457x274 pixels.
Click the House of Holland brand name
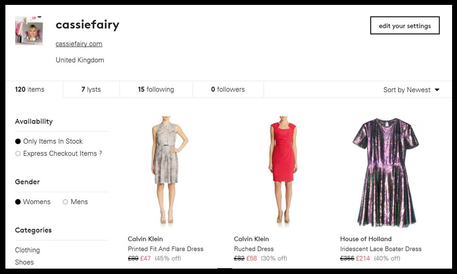pos(366,239)
